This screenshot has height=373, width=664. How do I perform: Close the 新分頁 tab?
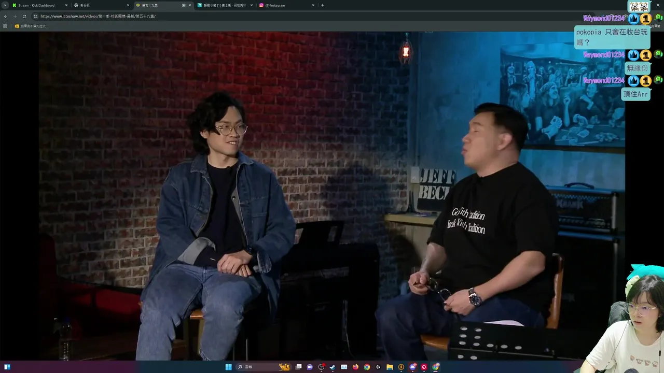(x=128, y=5)
